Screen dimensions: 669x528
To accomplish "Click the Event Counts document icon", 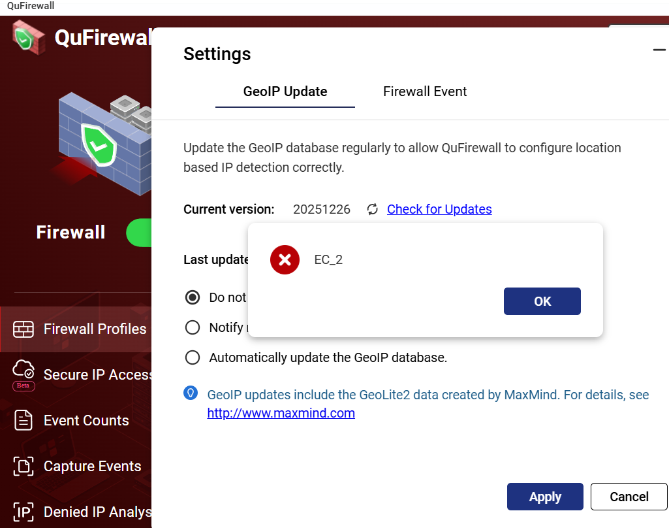I will click(x=23, y=420).
